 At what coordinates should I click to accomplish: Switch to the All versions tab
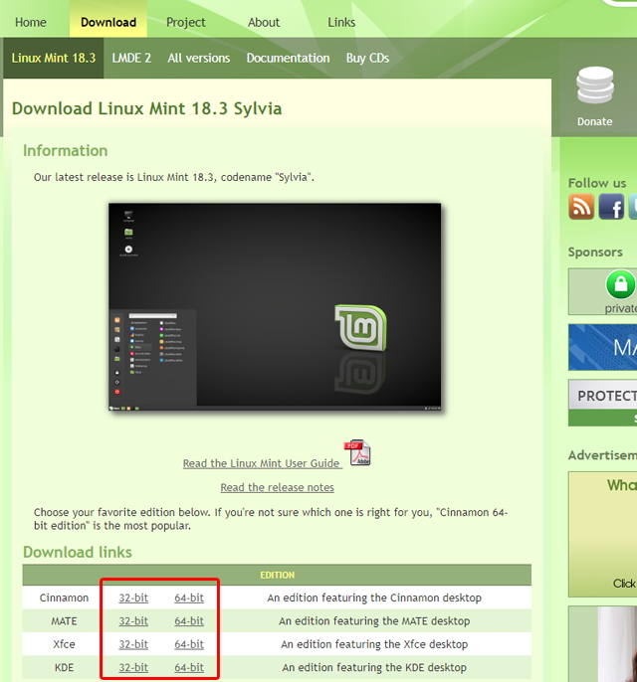(x=199, y=58)
